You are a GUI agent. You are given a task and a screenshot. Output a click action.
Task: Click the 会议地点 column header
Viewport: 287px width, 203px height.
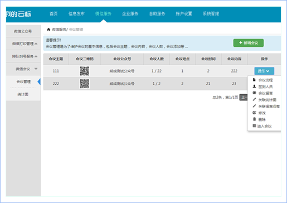tap(182, 59)
